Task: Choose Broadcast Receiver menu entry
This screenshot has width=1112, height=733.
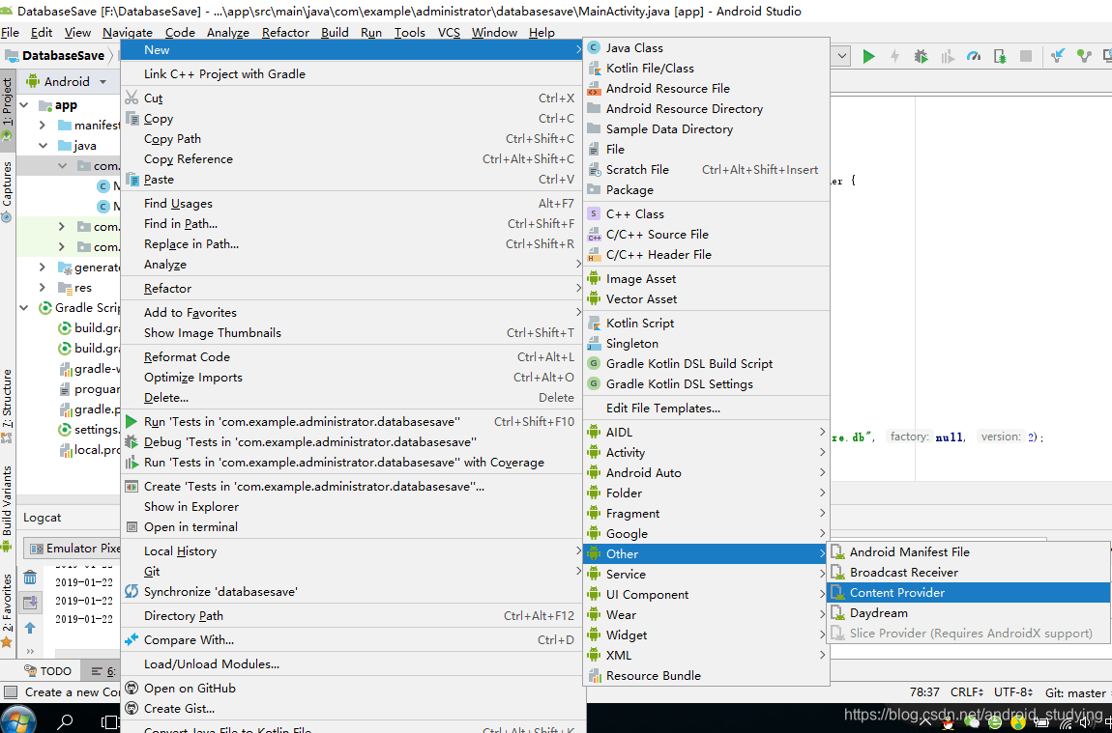Action: [969, 573]
